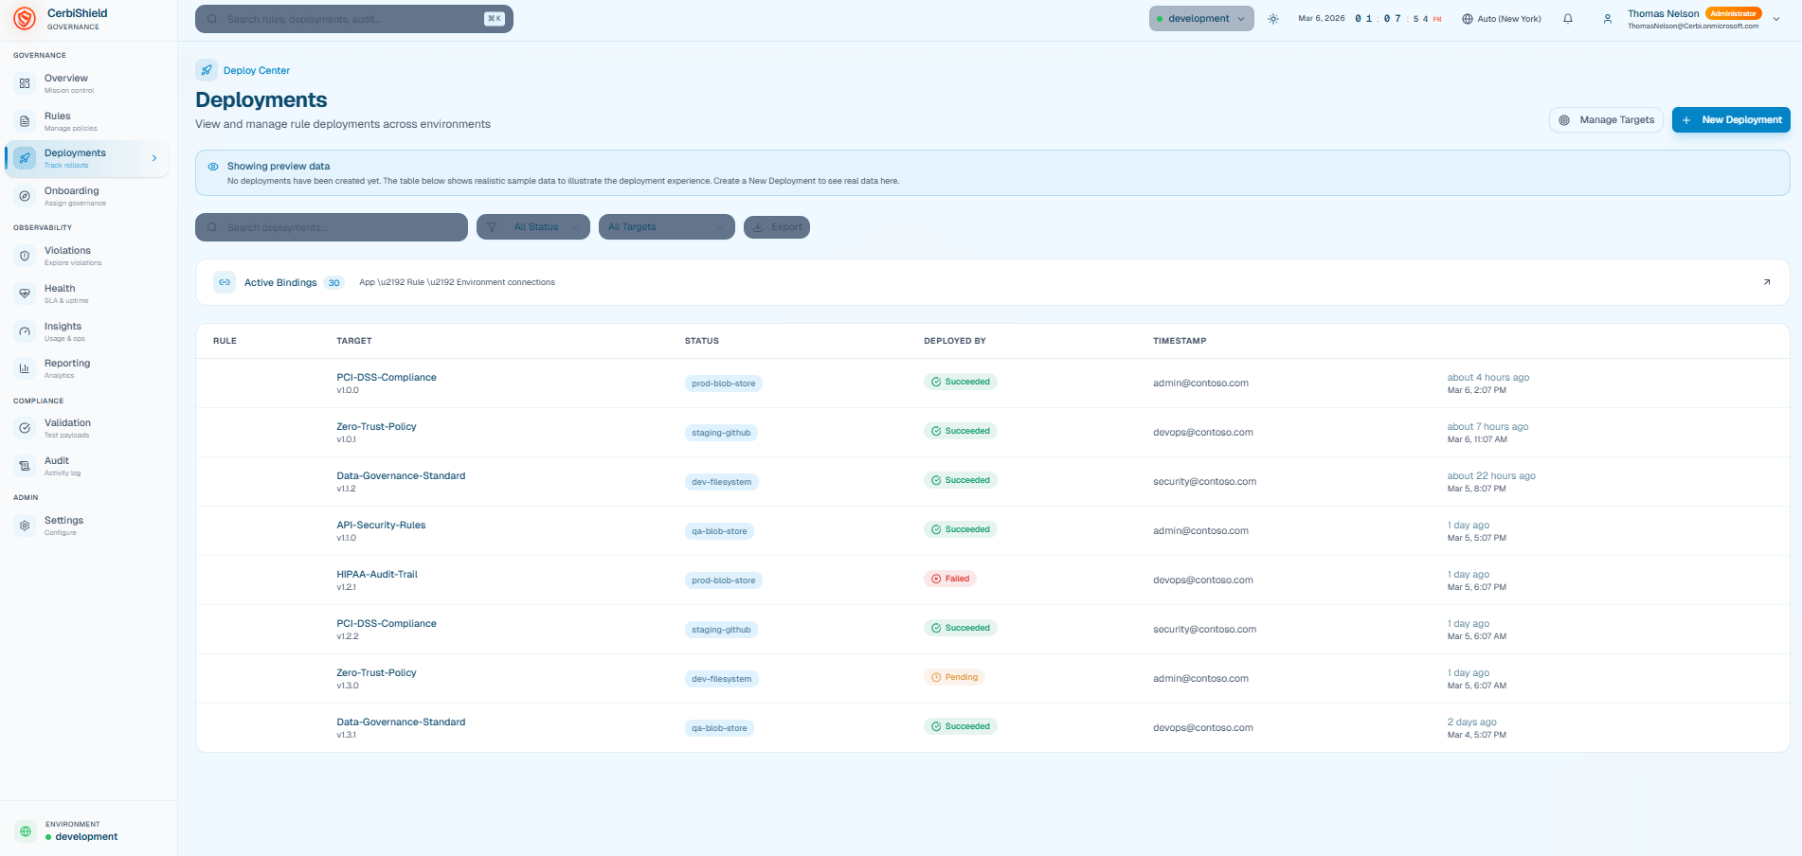Sort by the TIMESTAMP column header
Viewport: 1802px width, 856px height.
click(x=1180, y=341)
